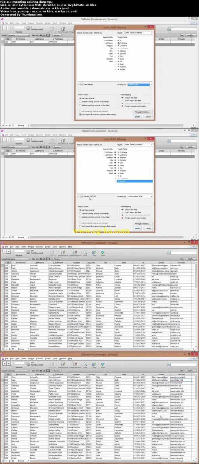Click Sort icon in third frame toolbar
The height and width of the screenshot is (464, 199).
coord(94,251)
